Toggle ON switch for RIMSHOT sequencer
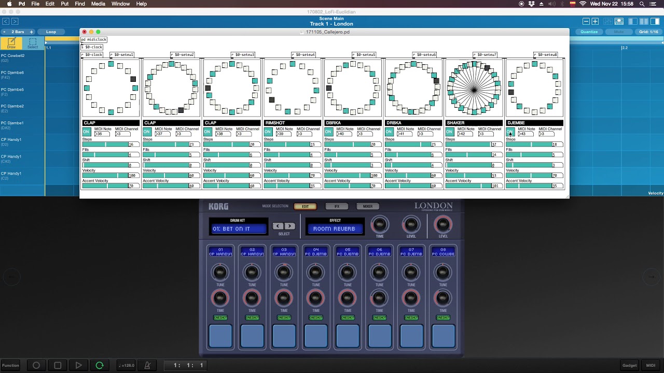Viewport: 664px width, 373px height. [268, 132]
